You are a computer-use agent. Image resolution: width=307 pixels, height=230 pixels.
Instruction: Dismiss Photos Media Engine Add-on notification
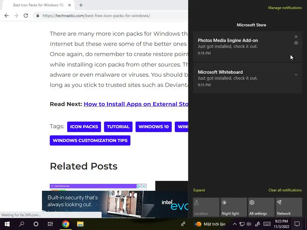[296, 37]
